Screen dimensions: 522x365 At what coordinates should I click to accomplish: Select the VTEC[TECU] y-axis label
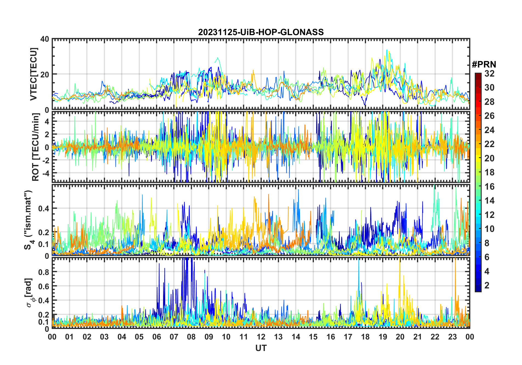(33, 74)
